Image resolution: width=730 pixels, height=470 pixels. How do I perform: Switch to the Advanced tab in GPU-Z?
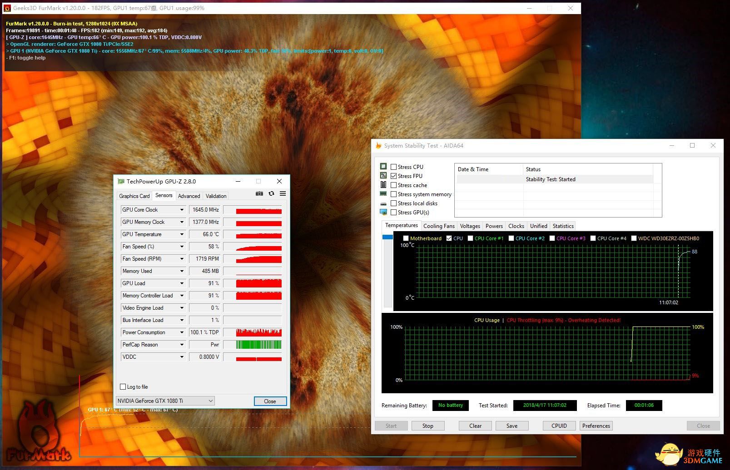[189, 196]
